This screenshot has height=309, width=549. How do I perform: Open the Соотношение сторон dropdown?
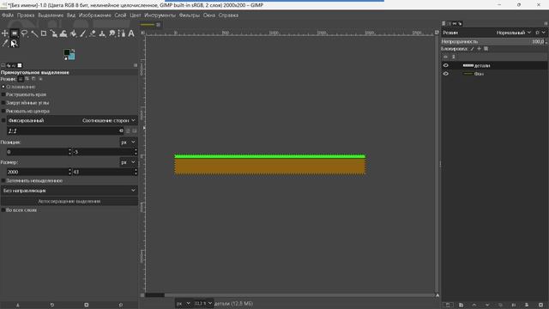tap(109, 120)
